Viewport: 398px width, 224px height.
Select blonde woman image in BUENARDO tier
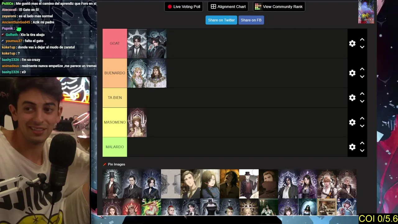pos(137,73)
